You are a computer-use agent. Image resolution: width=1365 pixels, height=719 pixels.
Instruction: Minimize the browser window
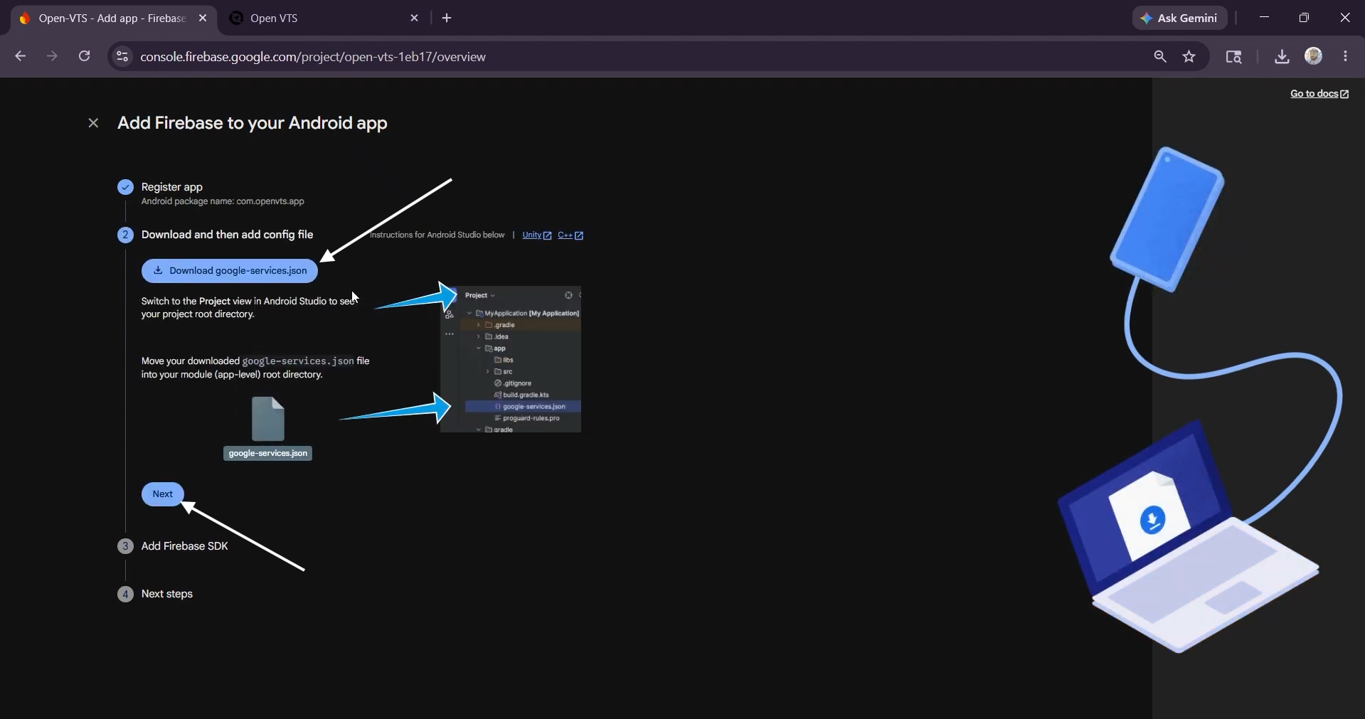coord(1264,18)
